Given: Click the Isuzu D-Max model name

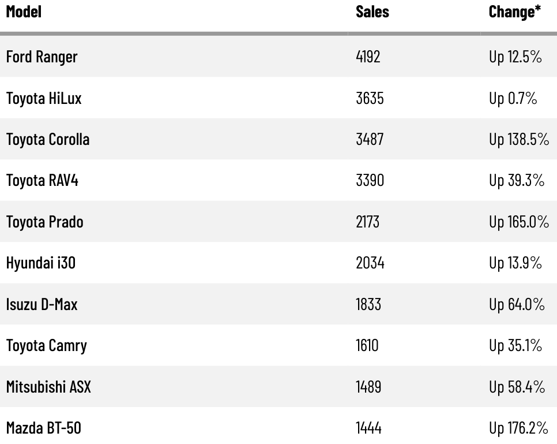Looking at the screenshot, I should pyautogui.click(x=42, y=304).
